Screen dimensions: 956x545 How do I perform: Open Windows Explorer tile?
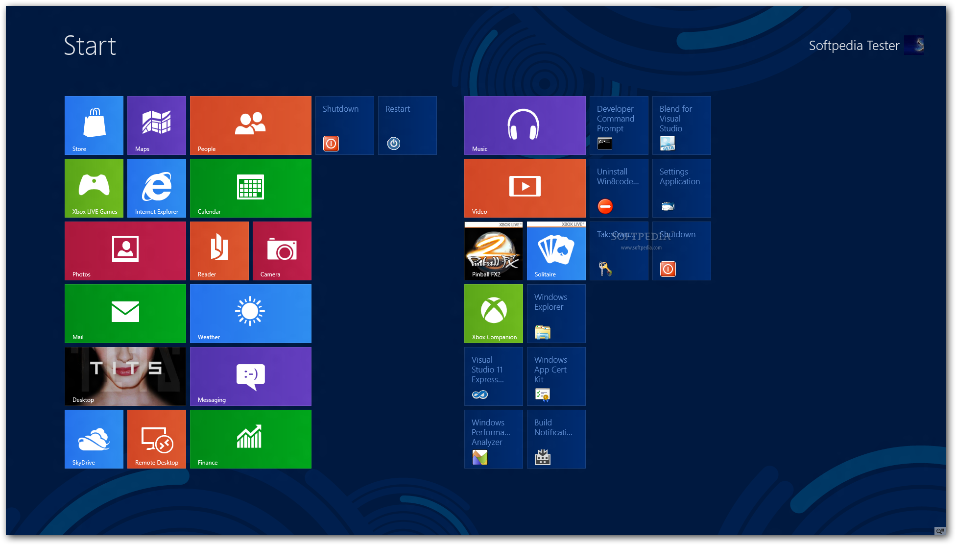(556, 314)
